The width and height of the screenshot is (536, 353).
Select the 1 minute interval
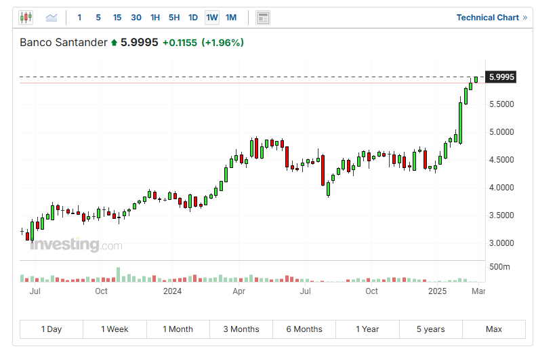(x=79, y=18)
